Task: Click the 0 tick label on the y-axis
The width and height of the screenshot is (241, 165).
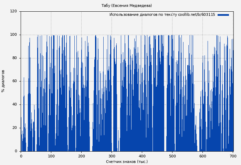Action: [16, 151]
